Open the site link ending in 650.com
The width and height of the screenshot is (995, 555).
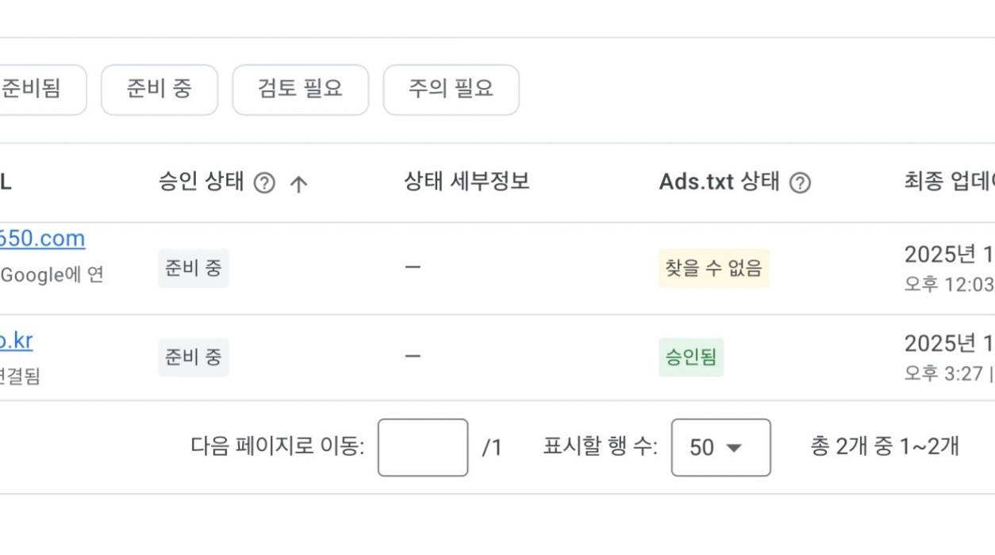42,239
